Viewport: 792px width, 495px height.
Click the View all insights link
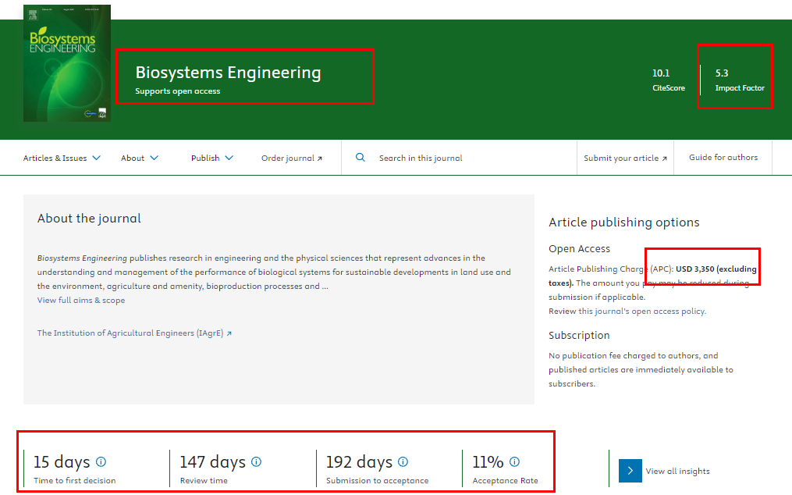tap(678, 471)
